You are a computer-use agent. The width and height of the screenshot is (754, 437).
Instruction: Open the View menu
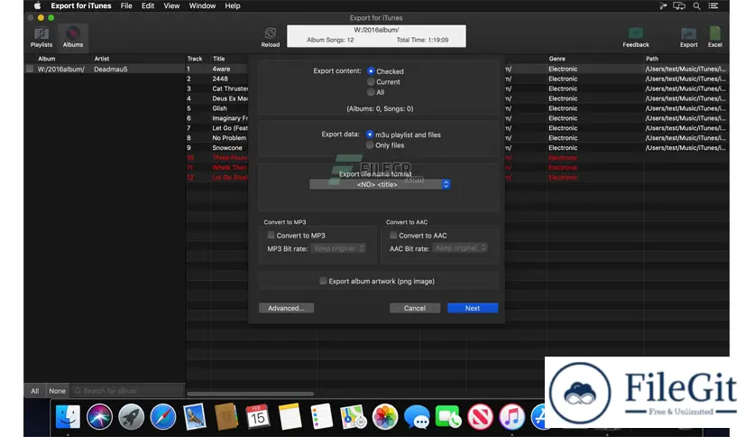click(x=171, y=5)
